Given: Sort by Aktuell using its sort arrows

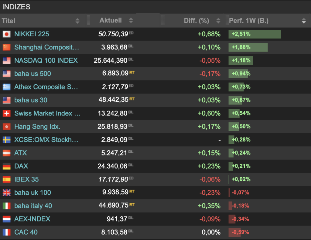Looking at the screenshot, I should click(x=131, y=21).
